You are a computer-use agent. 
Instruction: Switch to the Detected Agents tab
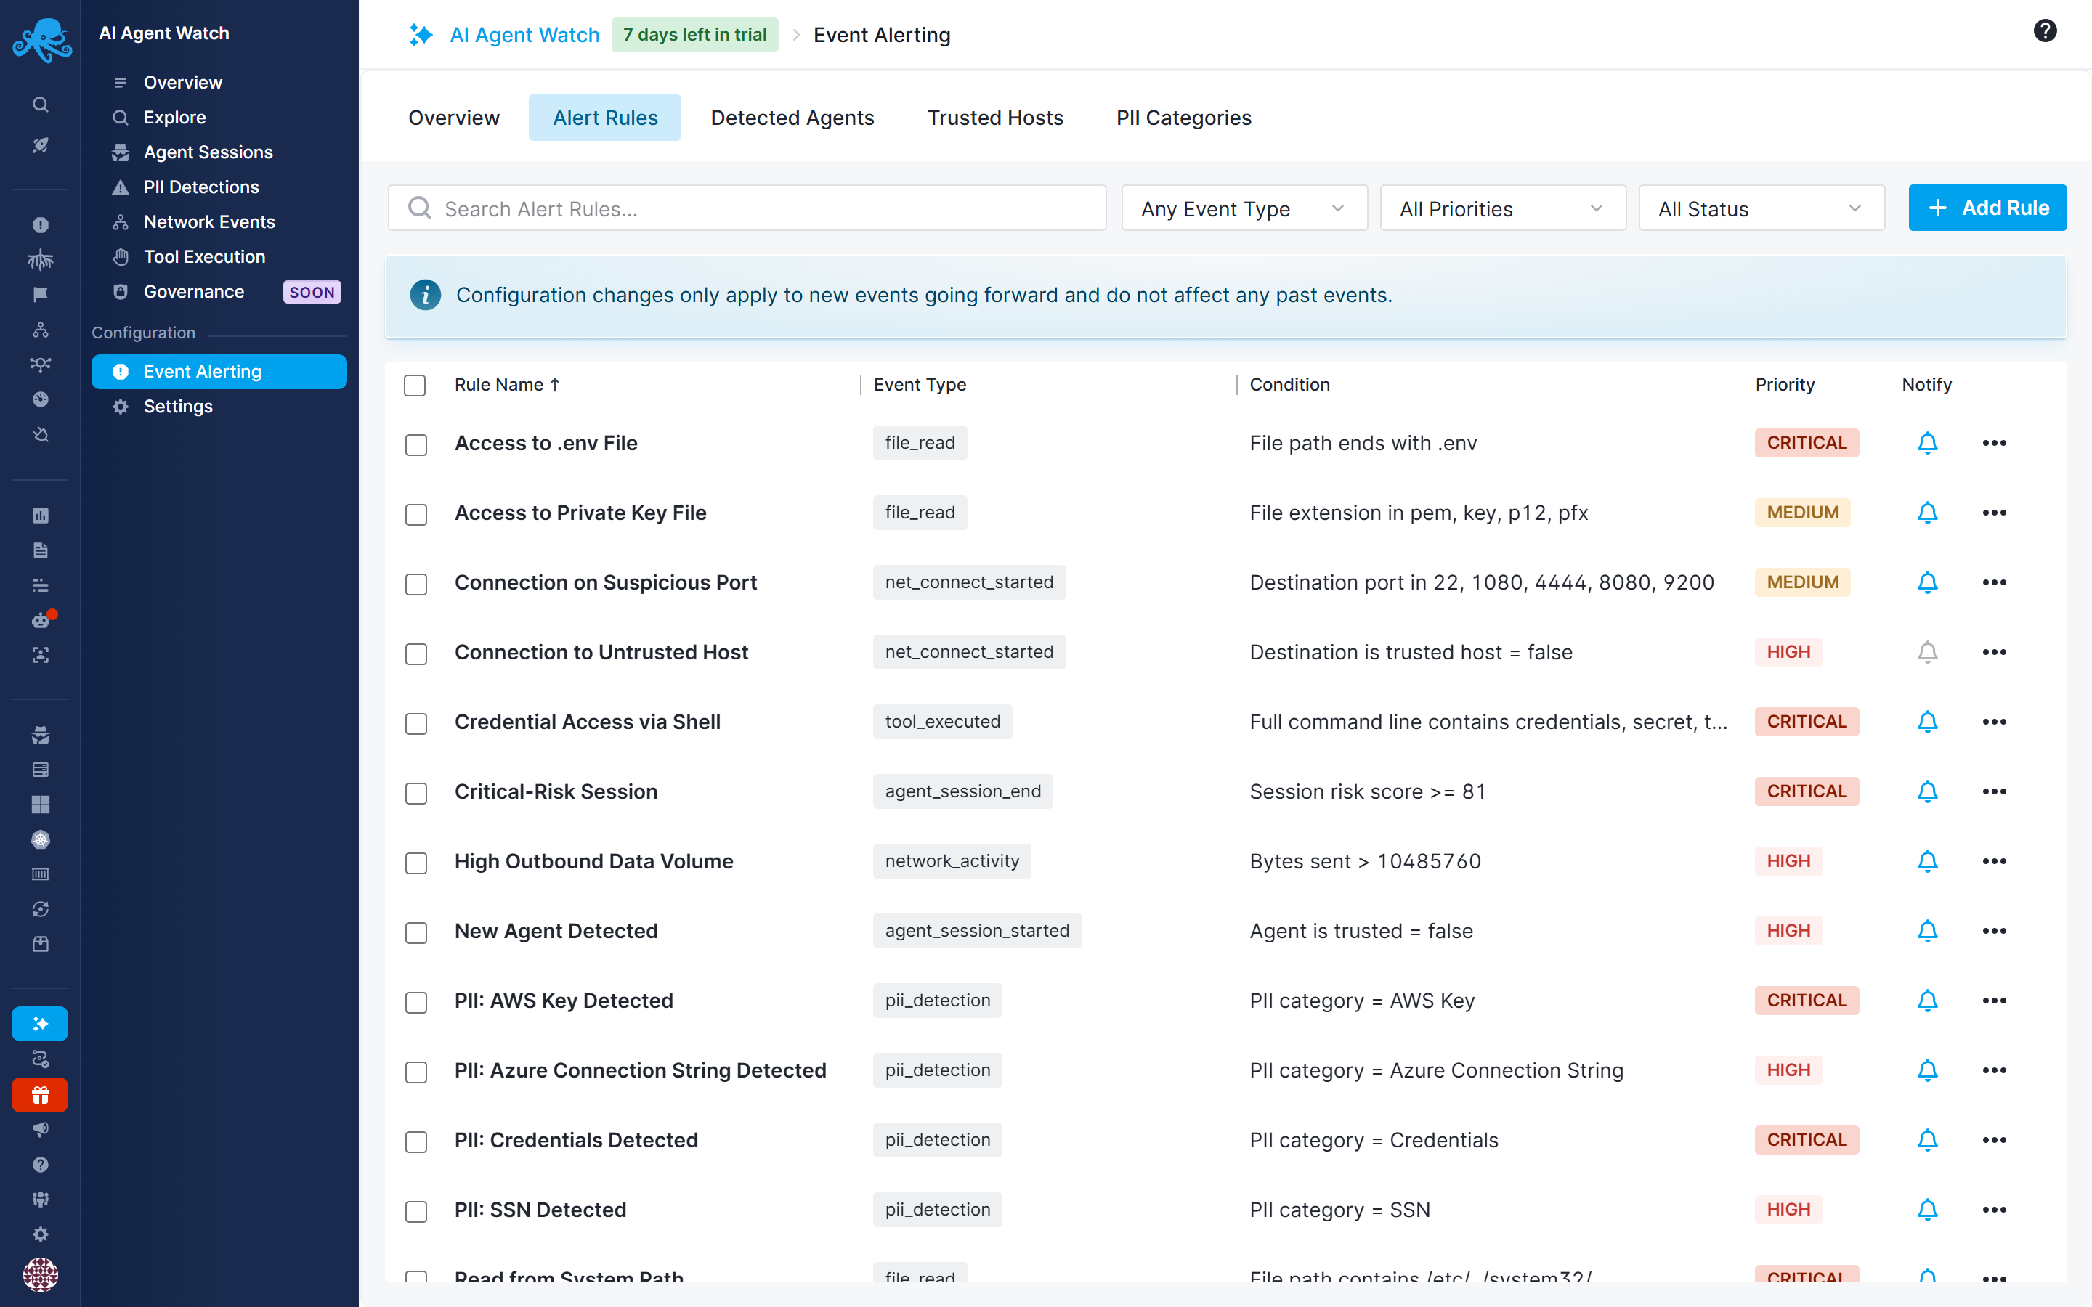tap(792, 118)
